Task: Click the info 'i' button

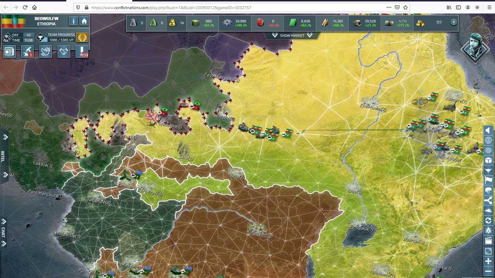Action: 73,21
